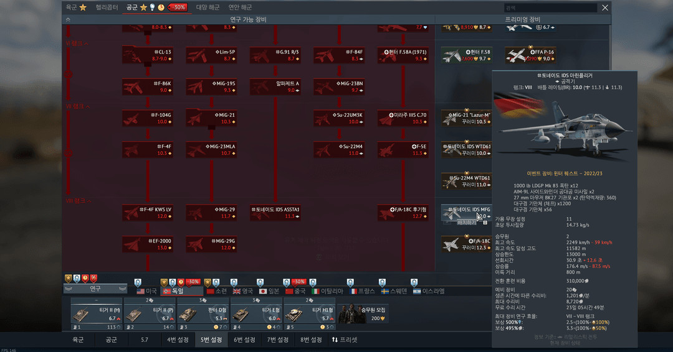Select the 알파제트 A aircraft card
Image resolution: width=673 pixels, height=352 pixels.
pos(275,86)
